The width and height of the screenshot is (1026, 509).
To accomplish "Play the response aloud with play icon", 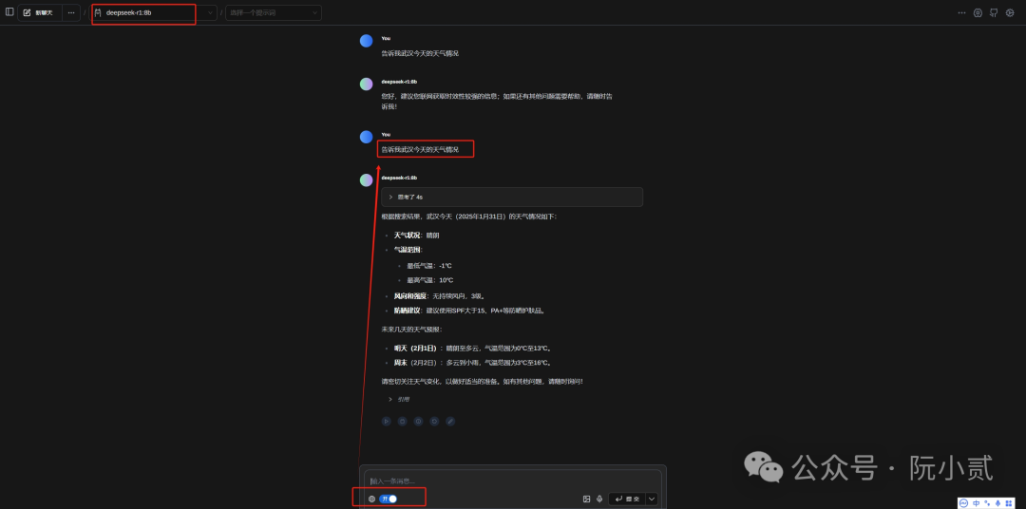I will [x=387, y=422].
